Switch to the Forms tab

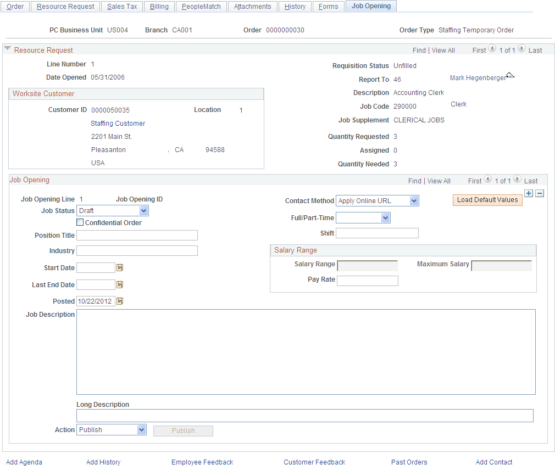coord(328,7)
